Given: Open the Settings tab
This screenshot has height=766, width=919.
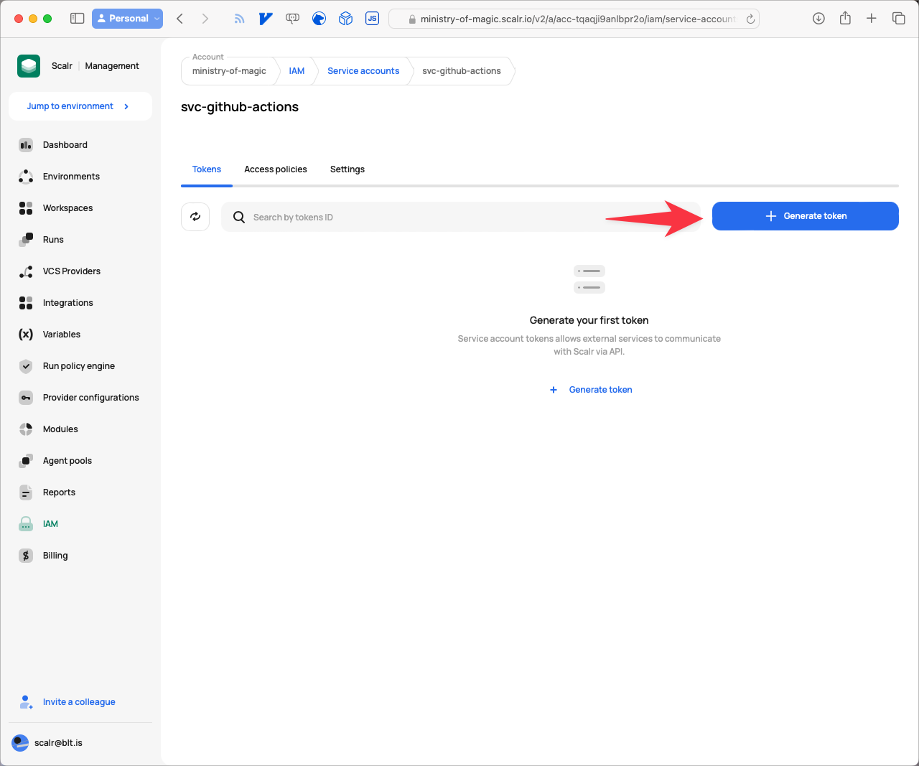Looking at the screenshot, I should [347, 169].
